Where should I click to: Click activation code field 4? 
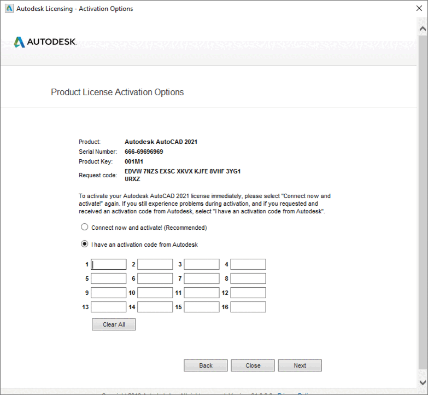[x=248, y=264]
